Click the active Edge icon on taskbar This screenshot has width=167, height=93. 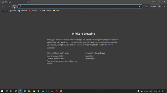pyautogui.click(x=20, y=91)
